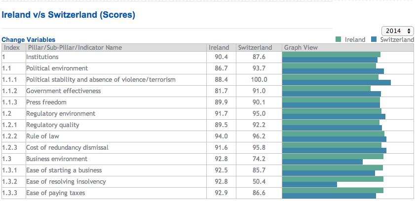Click the Pillar/Sub-Pillar/Indicator Name column header

tap(74, 48)
